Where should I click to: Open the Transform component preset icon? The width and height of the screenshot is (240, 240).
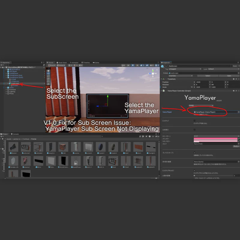236,79
